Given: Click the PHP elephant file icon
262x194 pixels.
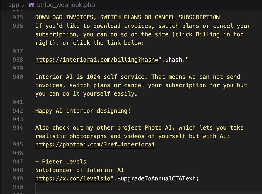Looking at the screenshot, I should pyautogui.click(x=31, y=5).
